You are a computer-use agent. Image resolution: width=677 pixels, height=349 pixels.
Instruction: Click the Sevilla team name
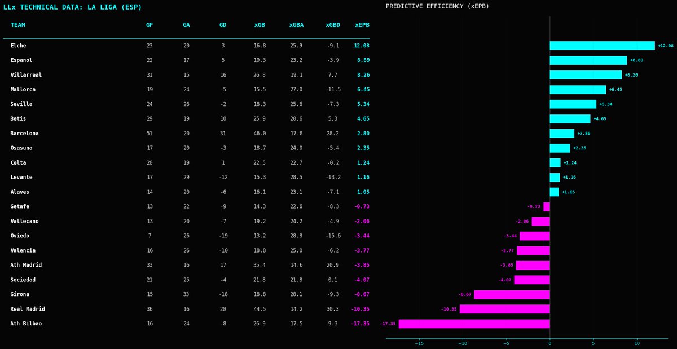click(21, 104)
